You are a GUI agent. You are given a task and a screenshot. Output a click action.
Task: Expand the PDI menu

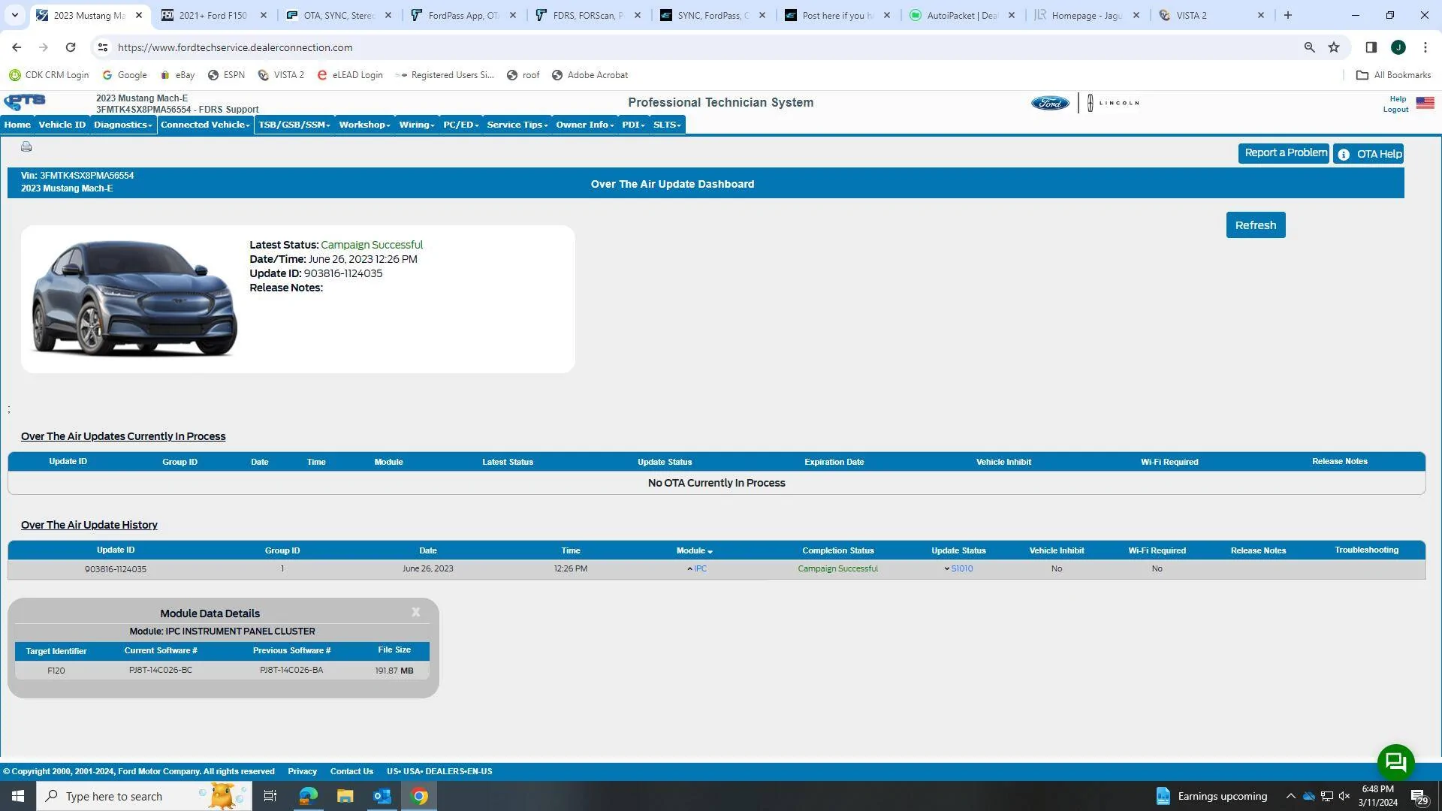(633, 125)
